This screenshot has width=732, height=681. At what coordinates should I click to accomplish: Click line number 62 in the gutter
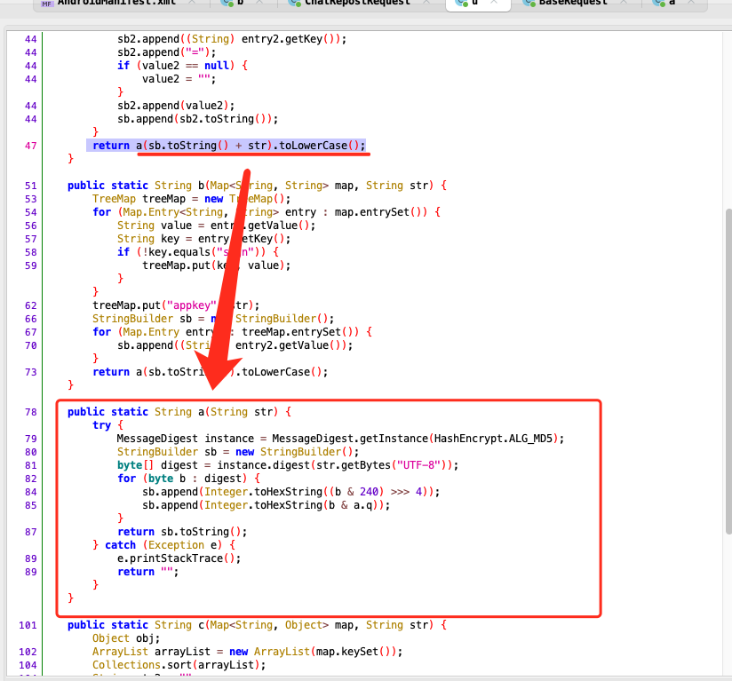(x=31, y=306)
